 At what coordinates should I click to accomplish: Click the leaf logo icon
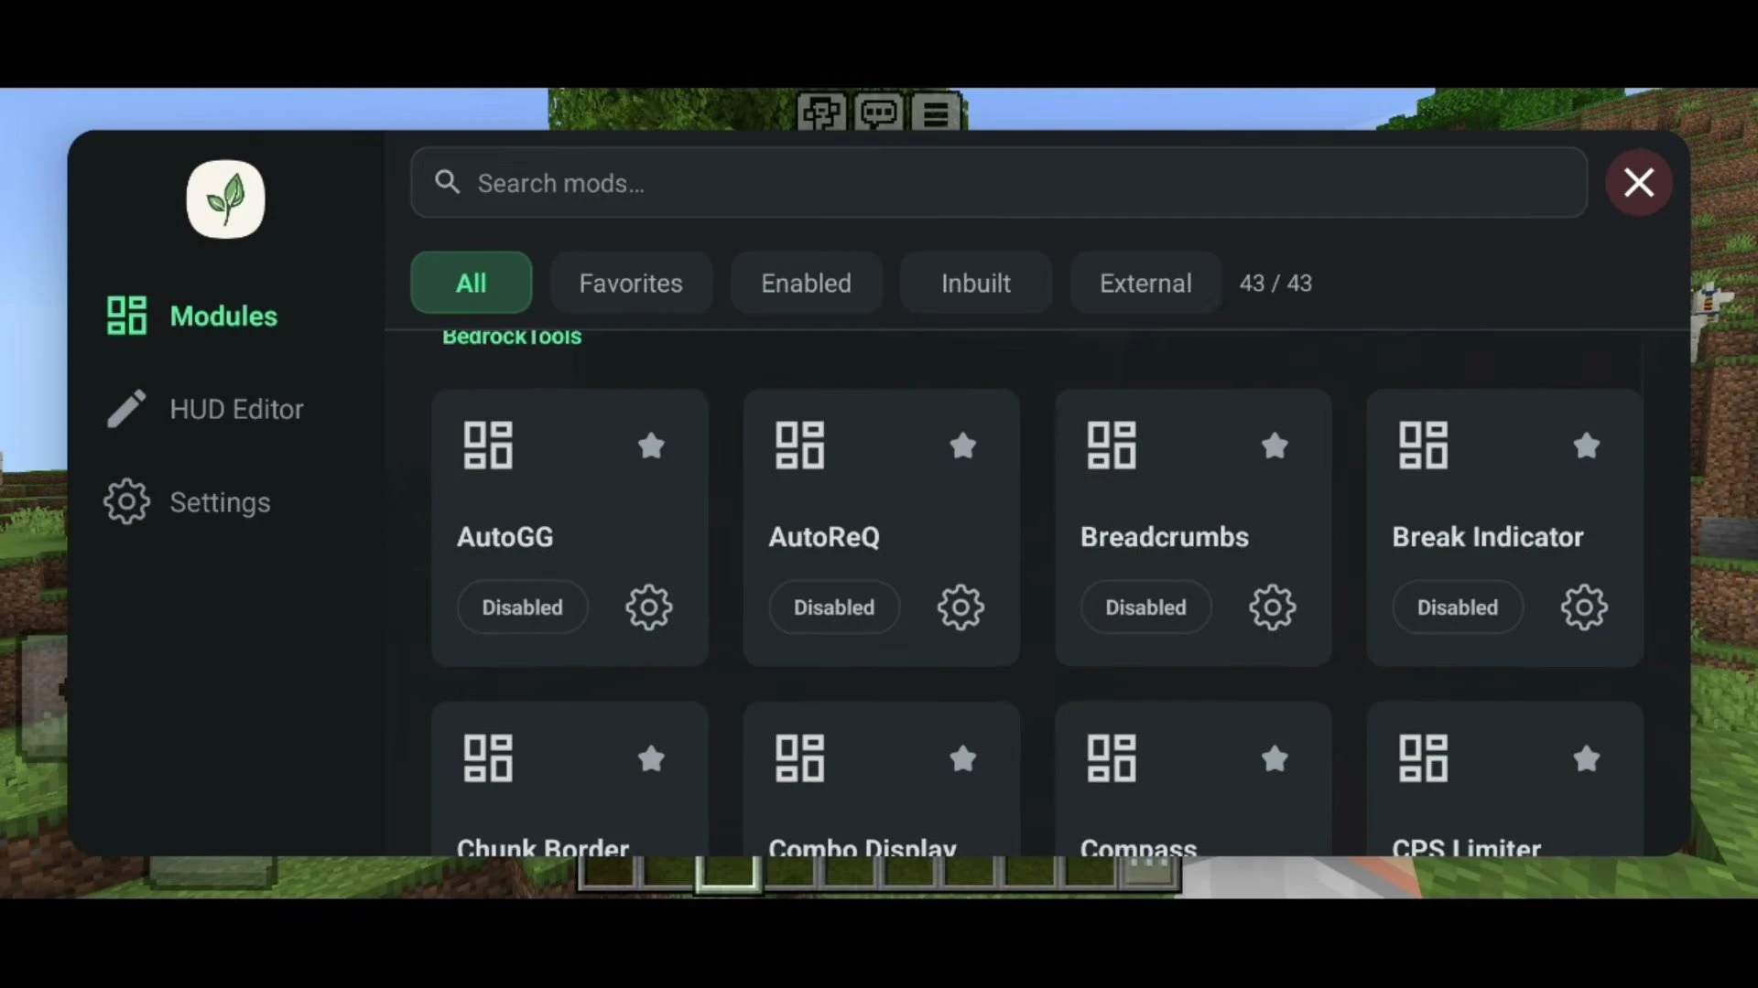pos(225,199)
